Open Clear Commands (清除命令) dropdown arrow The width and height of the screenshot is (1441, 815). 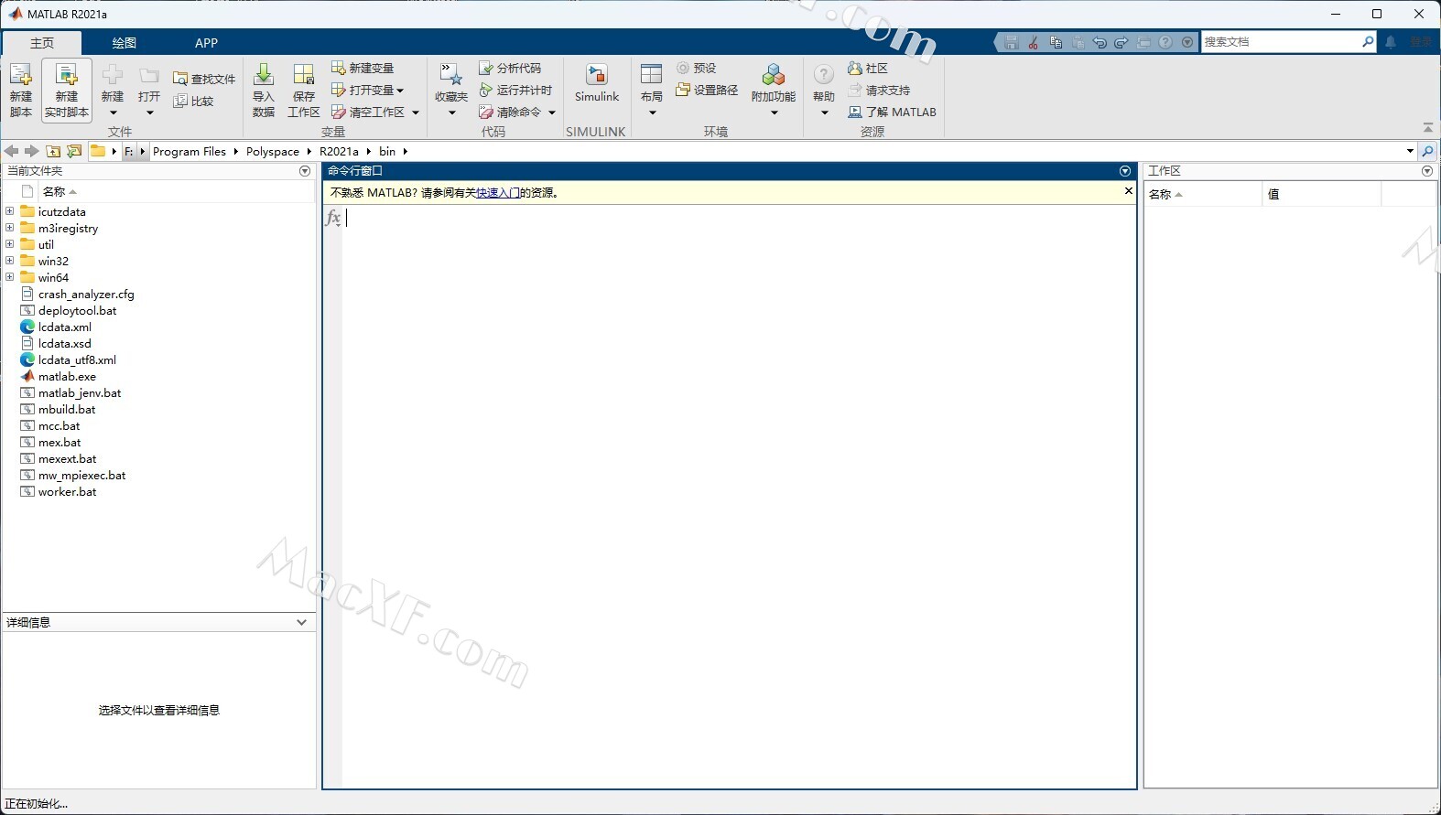(x=552, y=113)
